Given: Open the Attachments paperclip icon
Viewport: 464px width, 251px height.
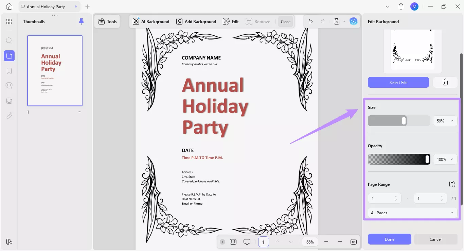Looking at the screenshot, I should (x=9, y=115).
